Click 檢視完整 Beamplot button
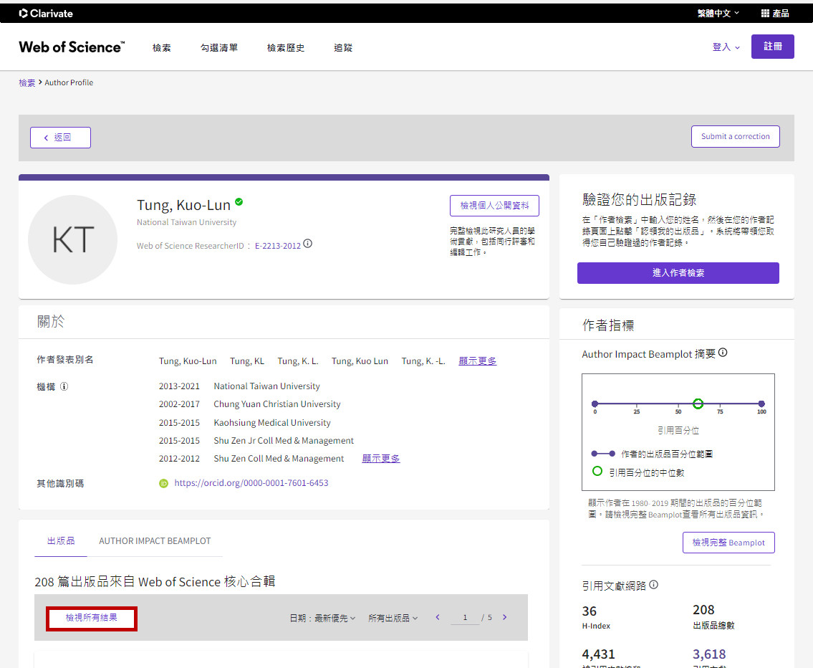The width and height of the screenshot is (813, 668). (x=728, y=543)
